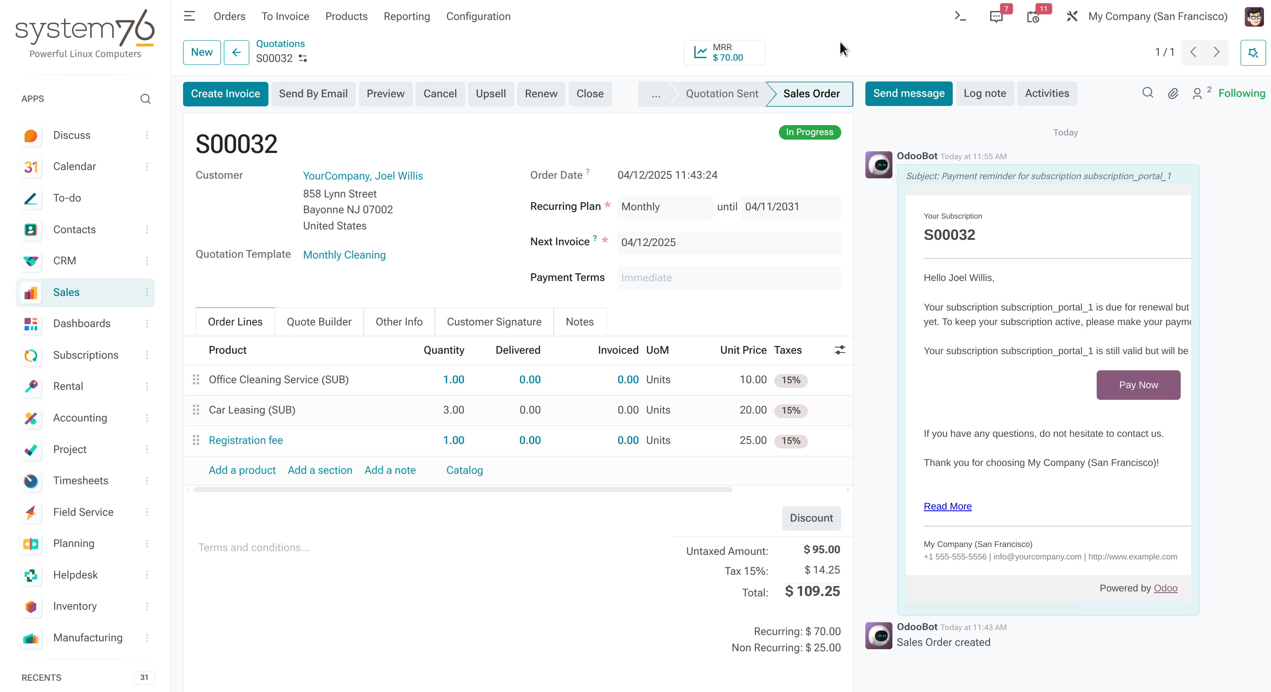Open the To Invoice menu

pos(285,16)
